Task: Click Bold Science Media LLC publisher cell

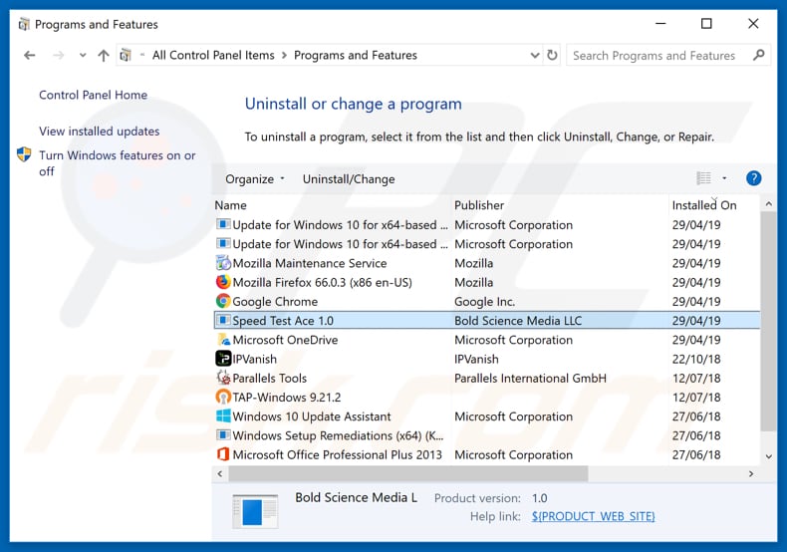Action: [x=518, y=321]
